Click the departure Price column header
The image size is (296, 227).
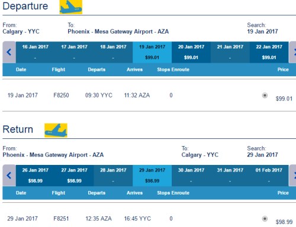[x=283, y=70]
